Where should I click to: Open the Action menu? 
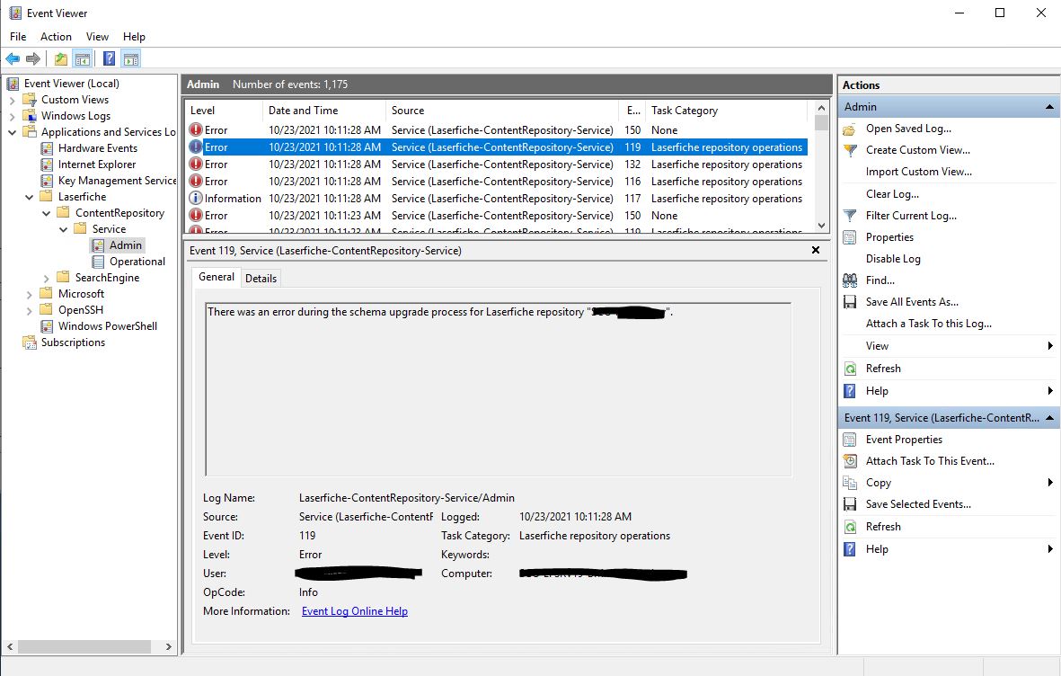pos(56,37)
